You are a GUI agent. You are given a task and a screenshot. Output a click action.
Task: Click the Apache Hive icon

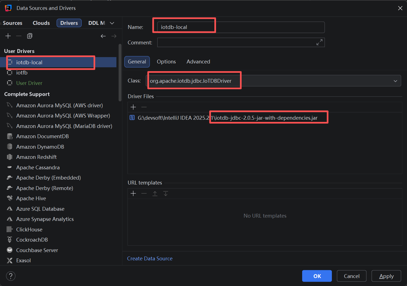click(10, 198)
